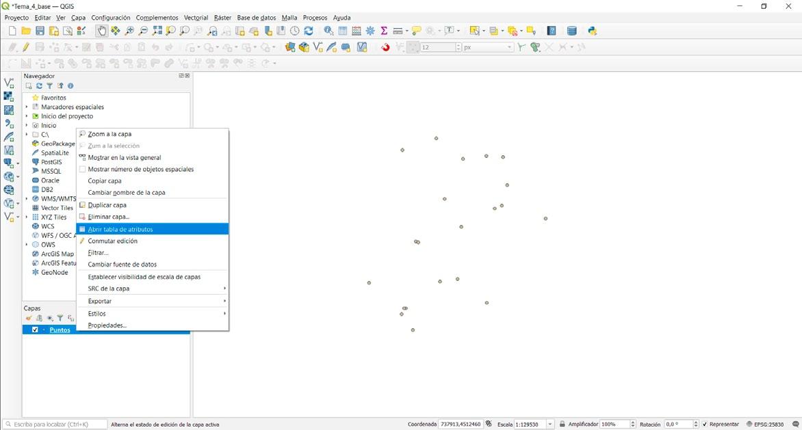This screenshot has height=430, width=802.
Task: Click the Amplificador magnifier value field
Action: 615,425
